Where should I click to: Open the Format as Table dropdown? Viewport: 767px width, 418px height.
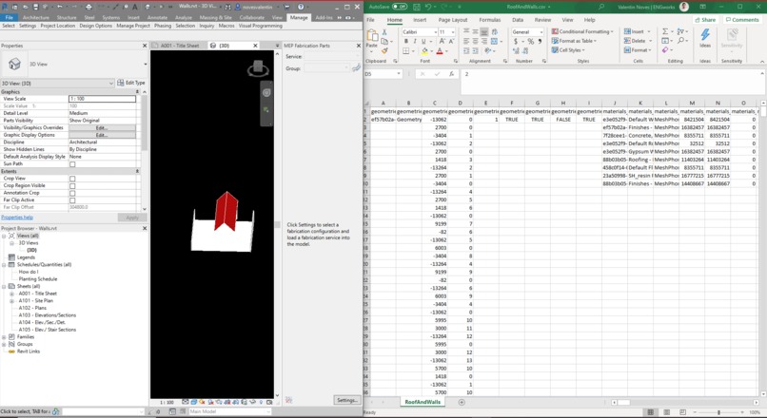pos(574,41)
